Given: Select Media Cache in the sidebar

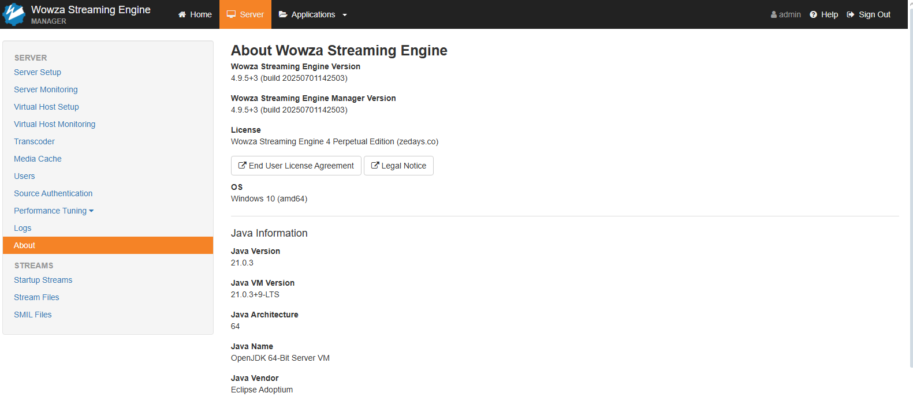Looking at the screenshot, I should point(38,159).
